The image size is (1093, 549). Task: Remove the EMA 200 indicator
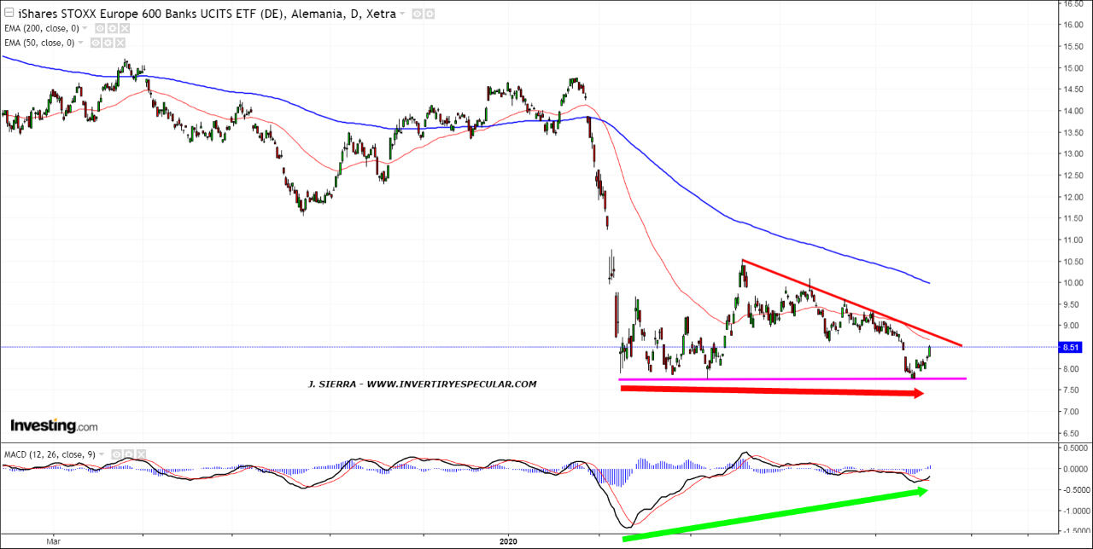(125, 28)
